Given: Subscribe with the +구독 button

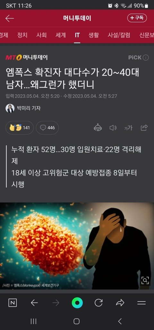Looking at the screenshot, I should pos(137,18).
